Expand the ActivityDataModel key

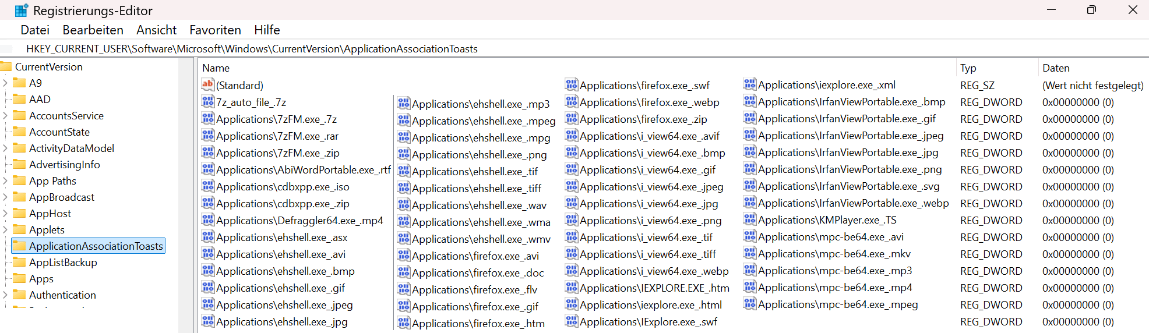[5, 148]
